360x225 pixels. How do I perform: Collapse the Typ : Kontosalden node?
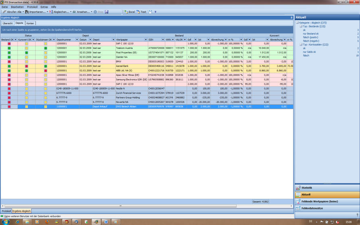pos(300,44)
